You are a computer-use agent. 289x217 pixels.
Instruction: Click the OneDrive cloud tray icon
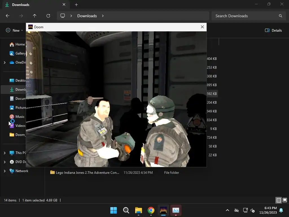click(237, 210)
